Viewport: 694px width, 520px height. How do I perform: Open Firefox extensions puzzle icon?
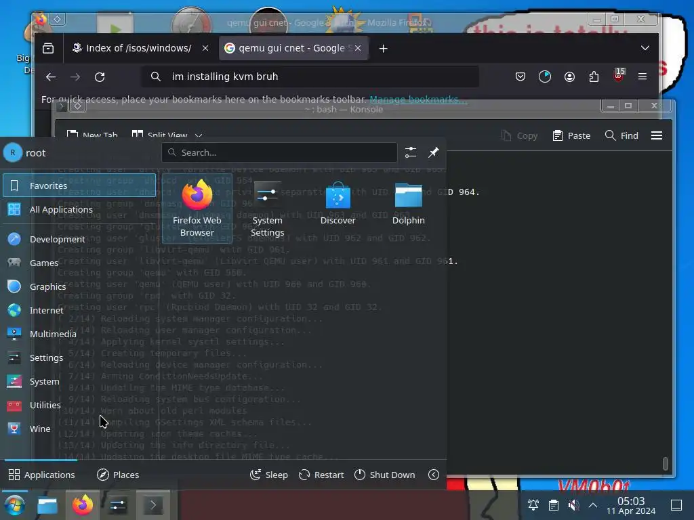pos(594,77)
